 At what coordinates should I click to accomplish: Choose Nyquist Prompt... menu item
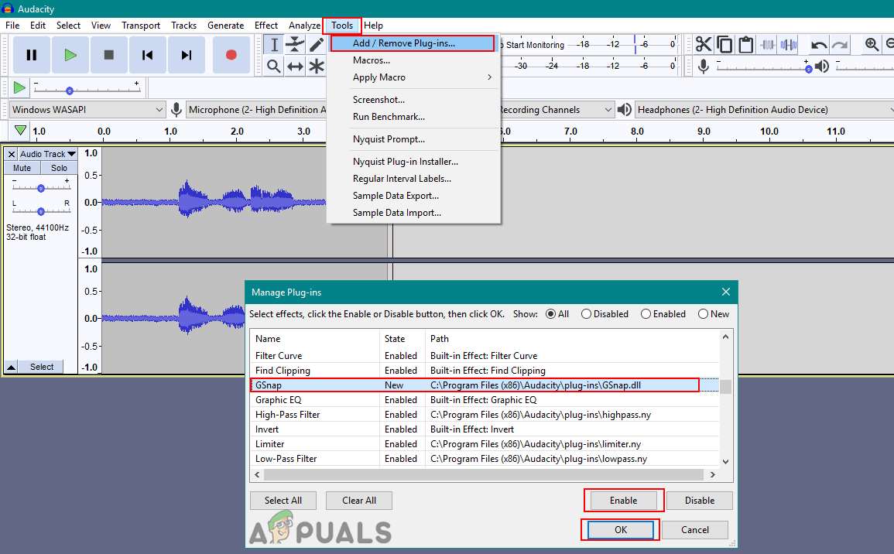tap(389, 139)
